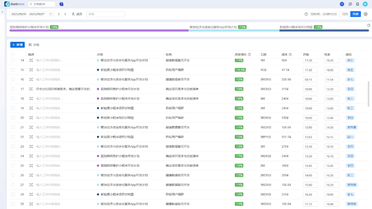Viewport: 372px width, 209px height.
Task: Click the 成本 column help icon
Action: [x=290, y=55]
